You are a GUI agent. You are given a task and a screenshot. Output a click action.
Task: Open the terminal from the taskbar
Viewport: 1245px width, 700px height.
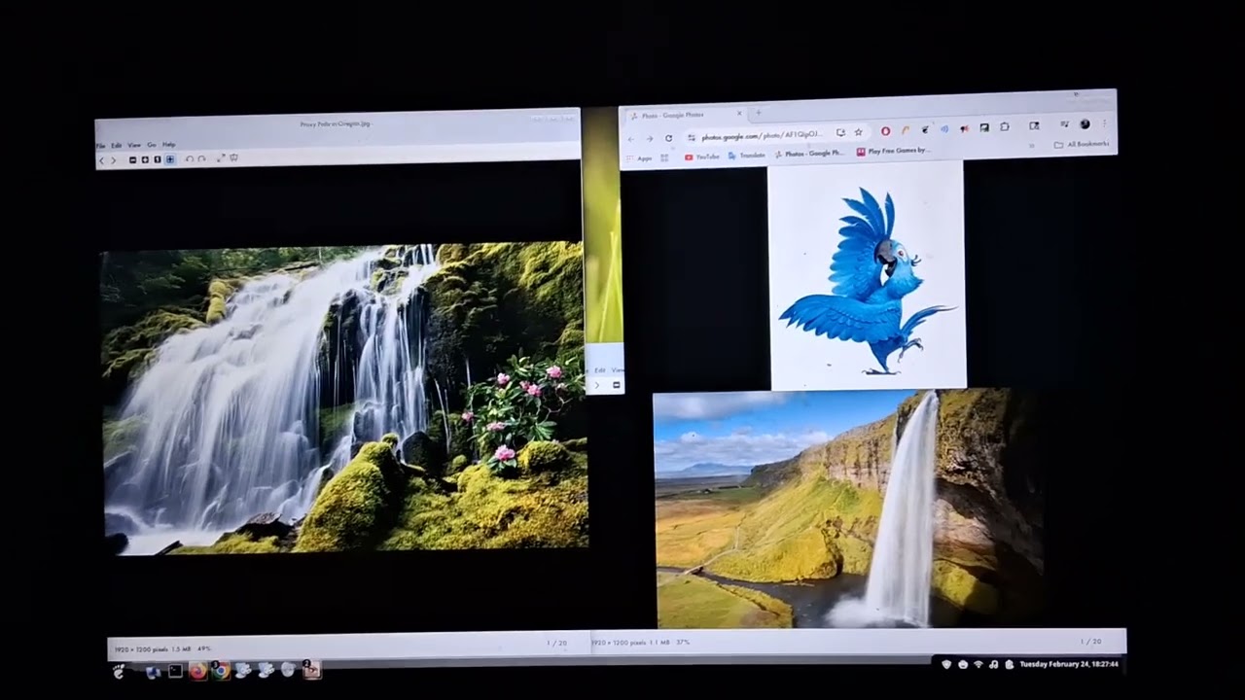[175, 671]
